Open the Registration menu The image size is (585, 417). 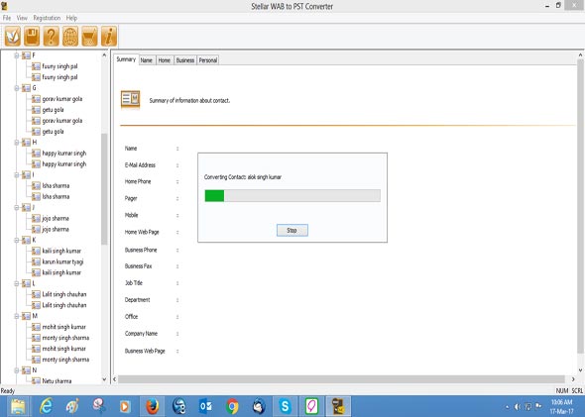tap(47, 18)
